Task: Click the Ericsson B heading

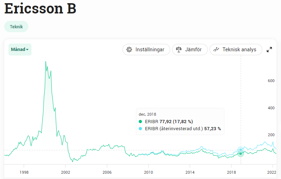Action: [40, 9]
